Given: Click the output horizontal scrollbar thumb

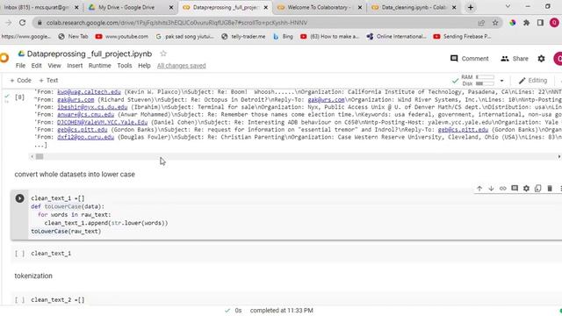Looking at the screenshot, I should 40,156.
